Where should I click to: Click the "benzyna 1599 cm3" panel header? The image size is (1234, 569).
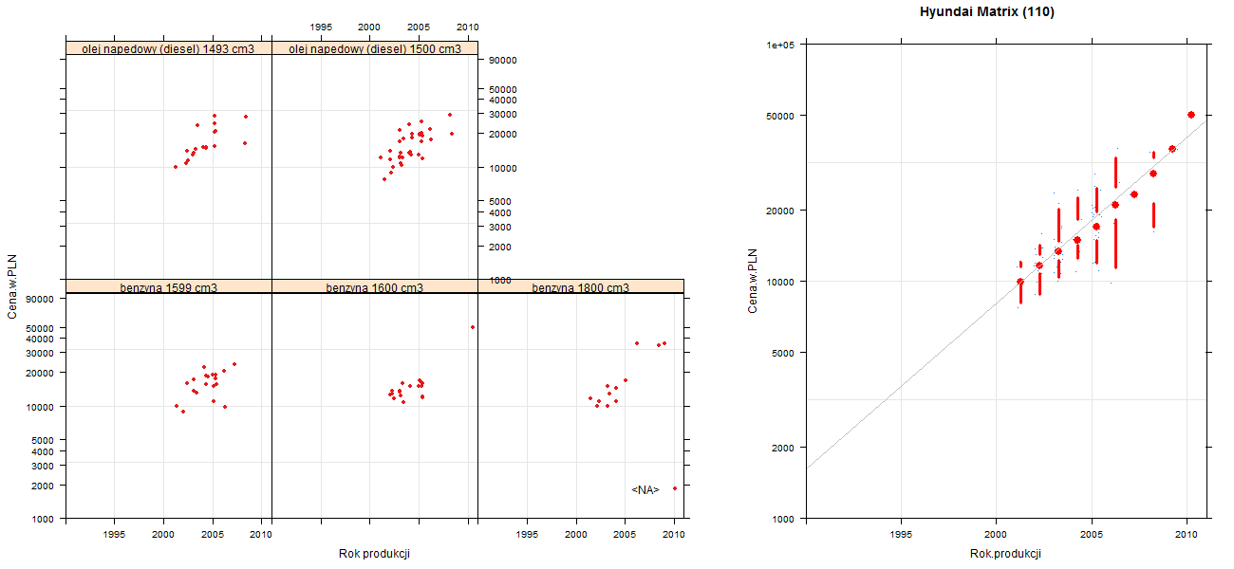[169, 286]
